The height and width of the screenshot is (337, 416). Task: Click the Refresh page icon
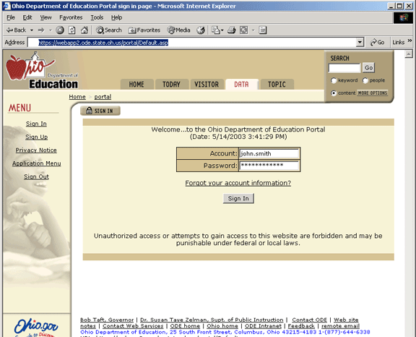[72, 30]
